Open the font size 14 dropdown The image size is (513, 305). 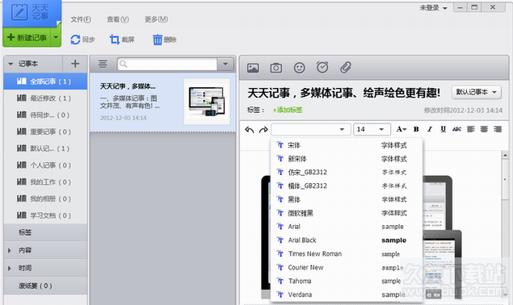coord(372,129)
